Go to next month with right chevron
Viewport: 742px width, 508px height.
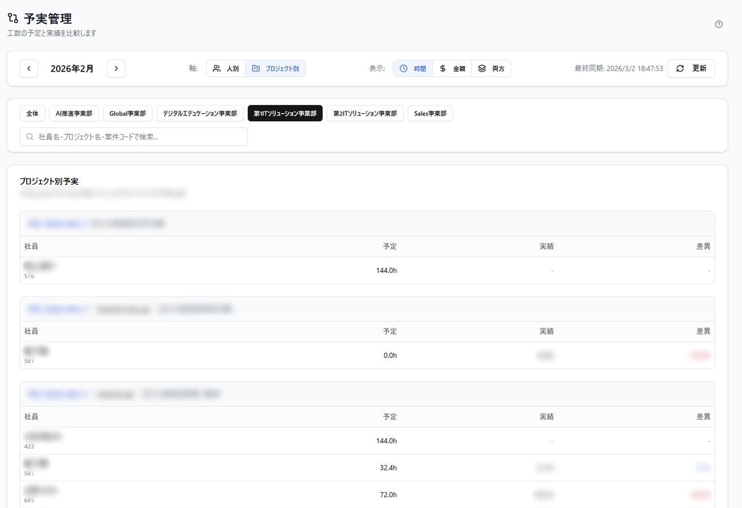tap(116, 68)
